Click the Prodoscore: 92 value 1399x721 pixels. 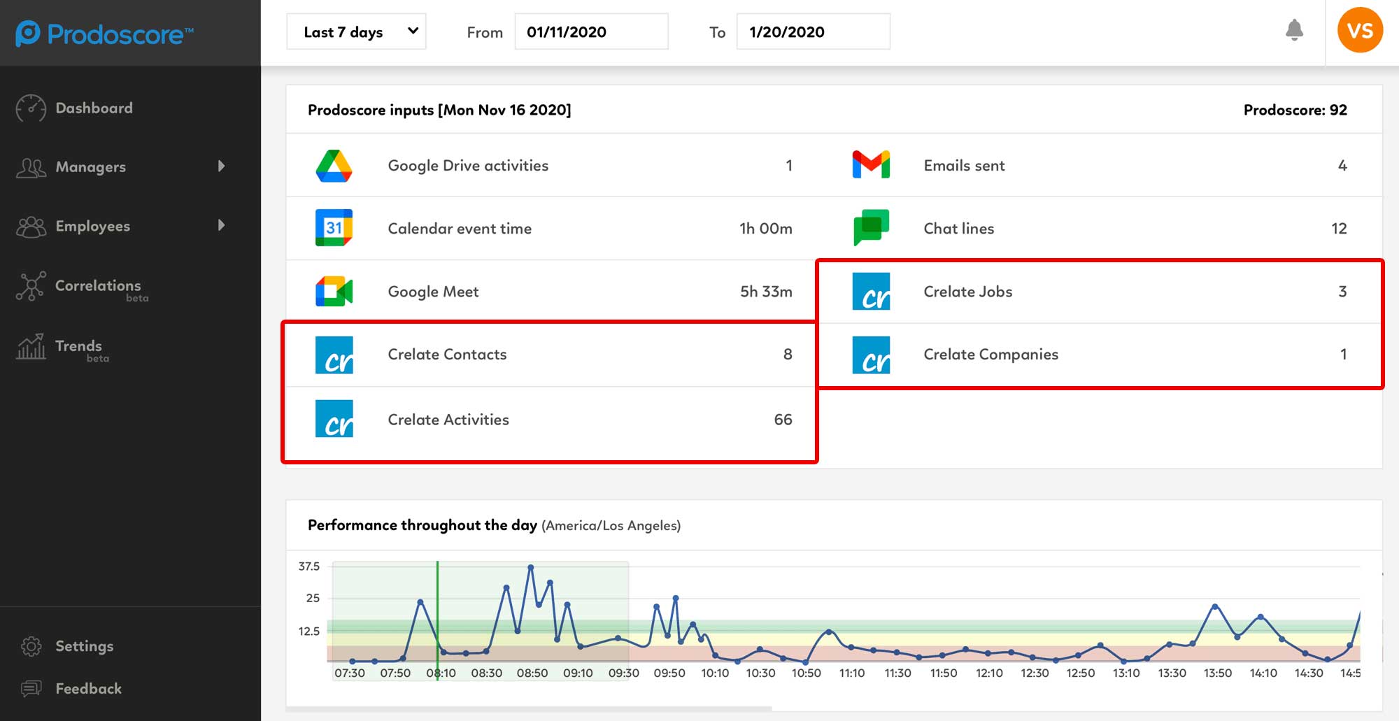[1295, 110]
